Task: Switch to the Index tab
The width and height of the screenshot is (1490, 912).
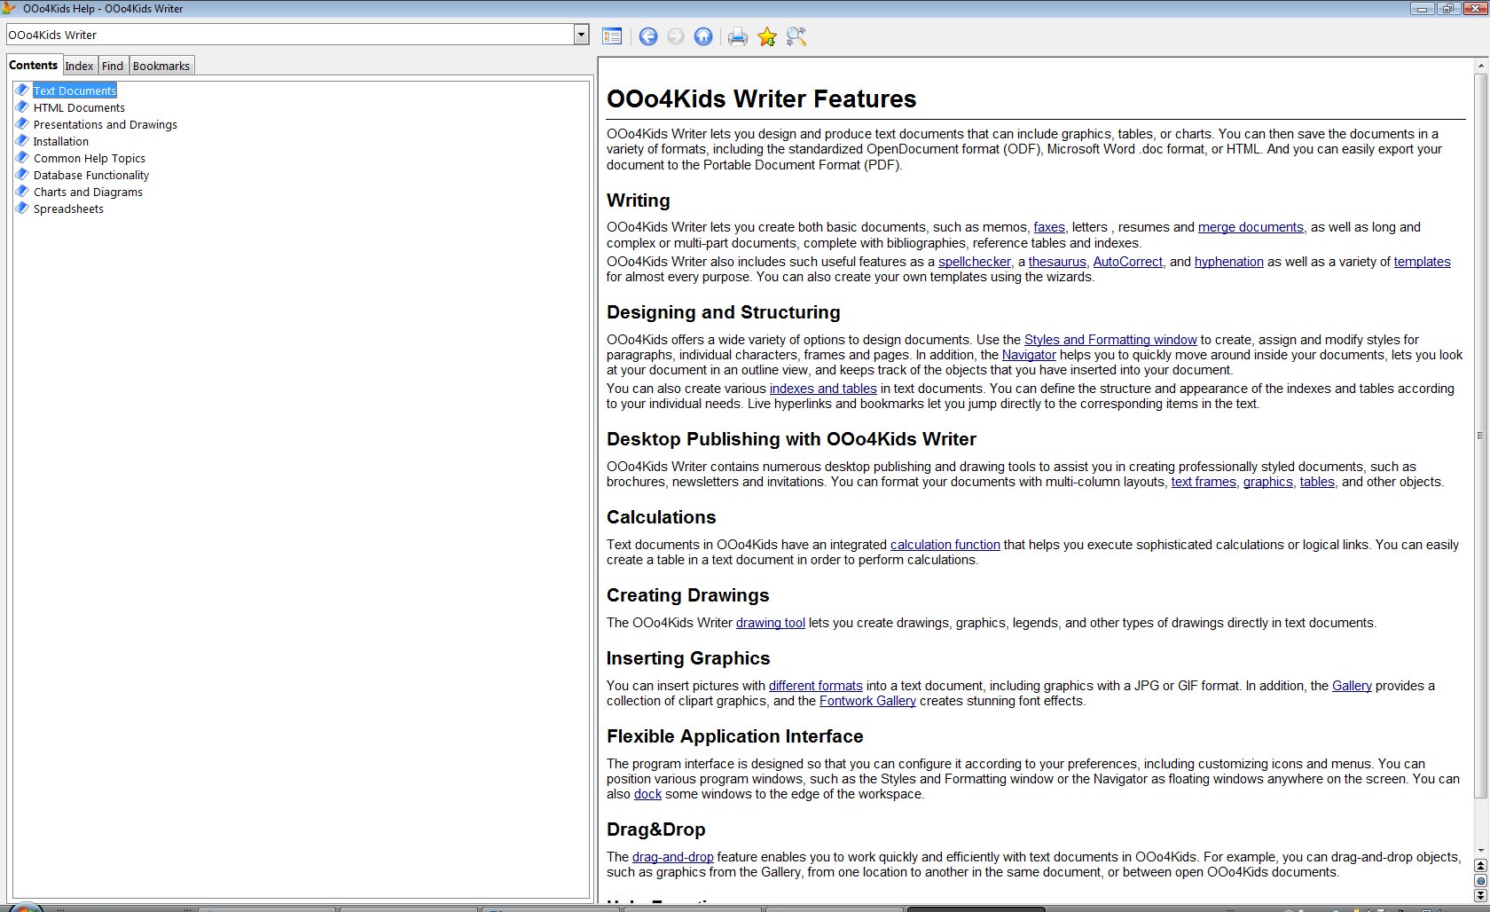Action: pos(79,66)
